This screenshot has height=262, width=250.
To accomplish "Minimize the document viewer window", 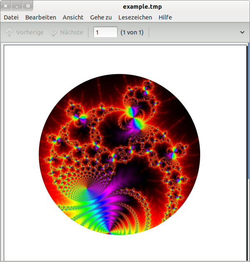I will click(x=17, y=6).
